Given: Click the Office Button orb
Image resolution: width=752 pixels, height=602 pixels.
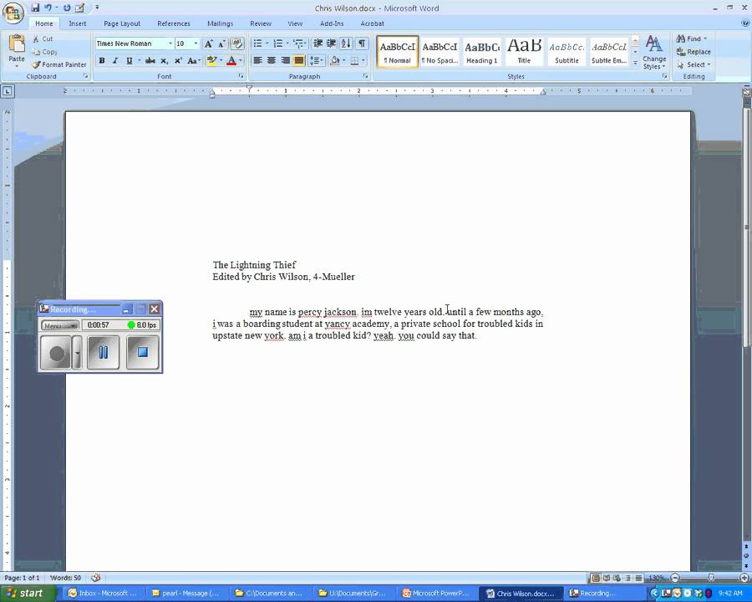Looking at the screenshot, I should click(13, 13).
